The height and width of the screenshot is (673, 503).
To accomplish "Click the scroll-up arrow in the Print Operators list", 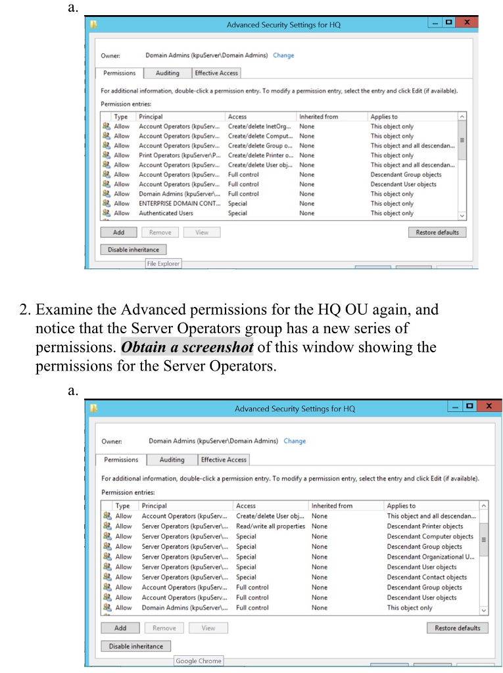I will 462,116.
